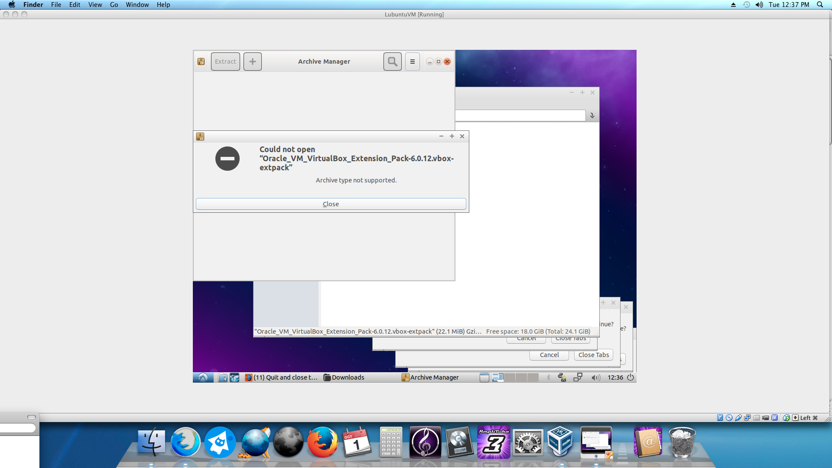Switch to Archive Manager taskbar item
Image resolution: width=832 pixels, height=468 pixels.
click(x=430, y=377)
